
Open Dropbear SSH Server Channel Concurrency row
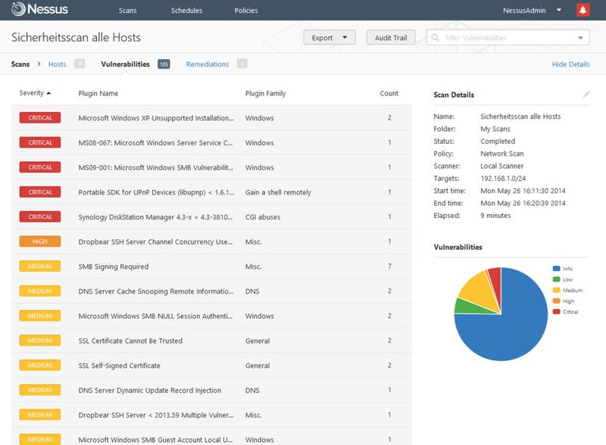(x=211, y=241)
